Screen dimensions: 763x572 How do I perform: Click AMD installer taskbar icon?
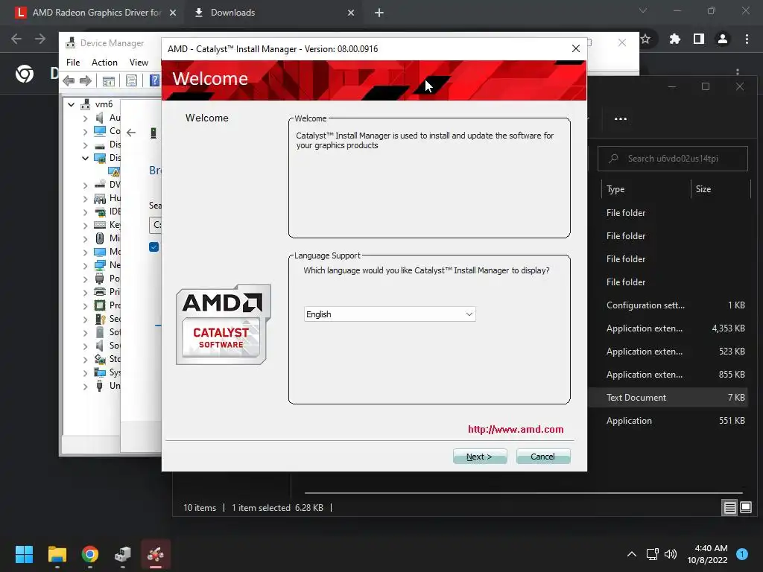coord(156,554)
